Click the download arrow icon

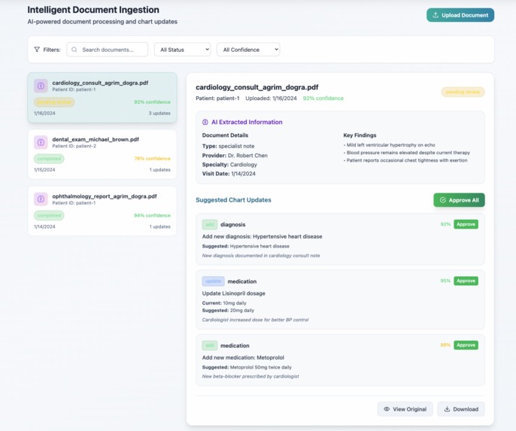click(447, 409)
